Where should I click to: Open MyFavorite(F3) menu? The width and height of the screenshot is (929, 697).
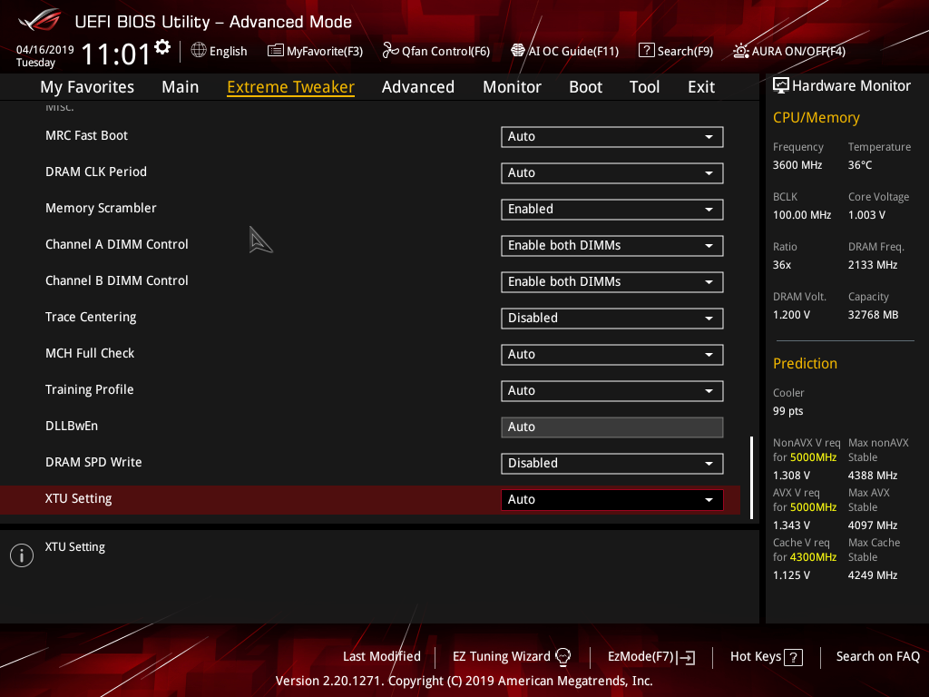pos(315,51)
